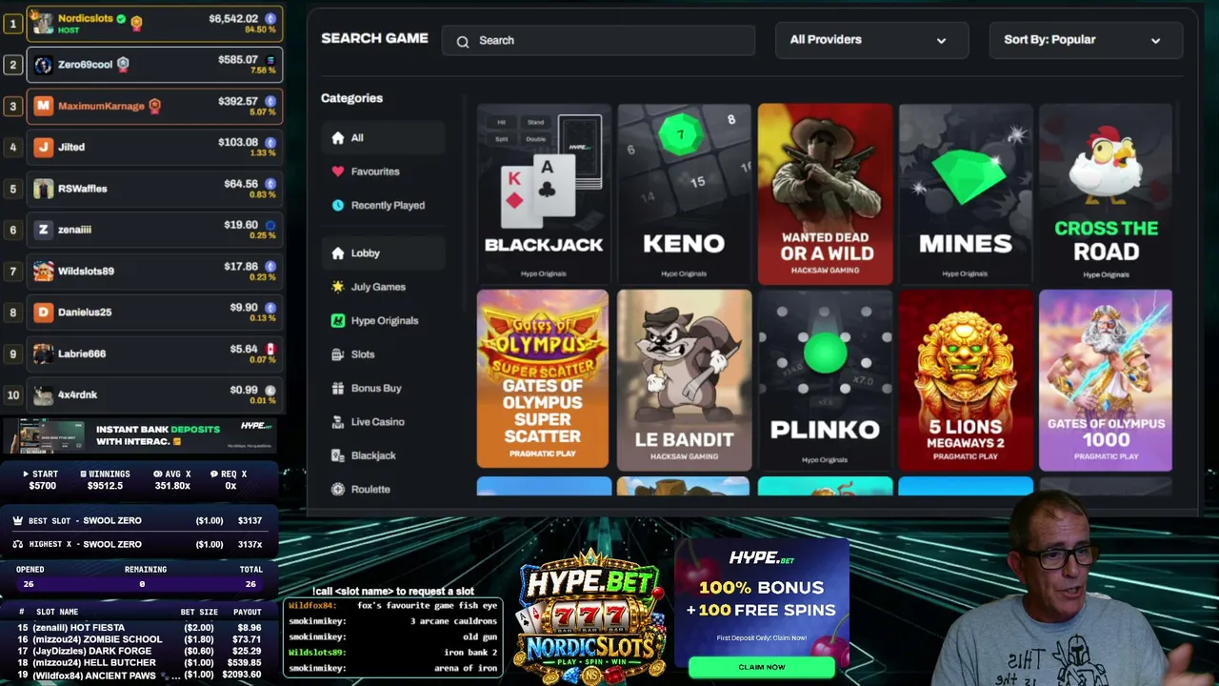This screenshot has height=686, width=1219.
Task: Click the home icon beside All category
Action: coord(338,138)
